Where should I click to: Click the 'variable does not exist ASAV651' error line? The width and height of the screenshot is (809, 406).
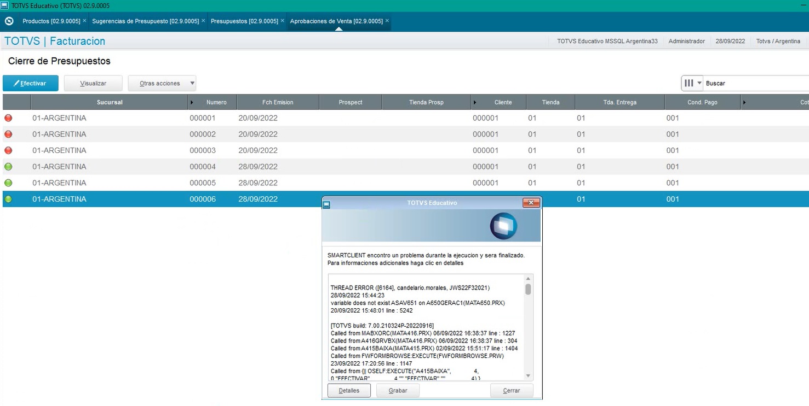(x=418, y=303)
